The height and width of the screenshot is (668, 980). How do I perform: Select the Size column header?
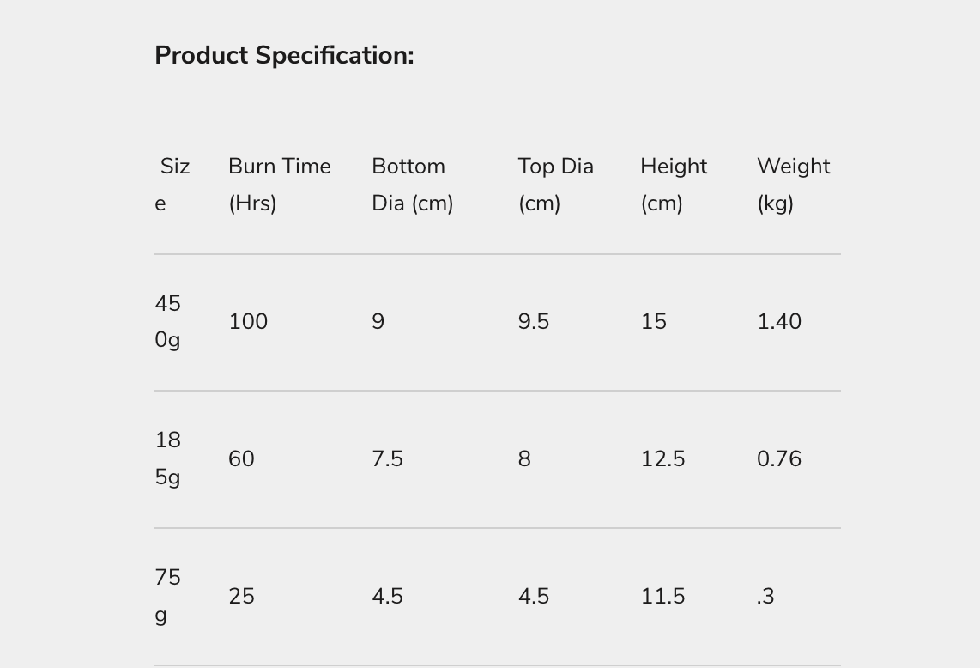pyautogui.click(x=174, y=184)
